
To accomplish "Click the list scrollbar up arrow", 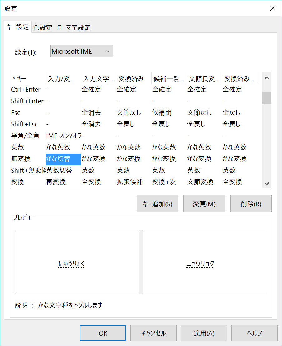I will pos(267,78).
